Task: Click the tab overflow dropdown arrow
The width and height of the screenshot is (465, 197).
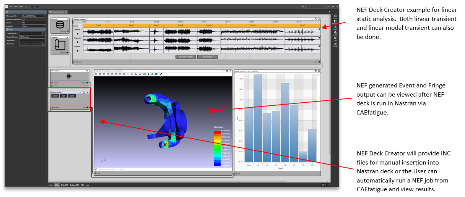Action: (329, 12)
